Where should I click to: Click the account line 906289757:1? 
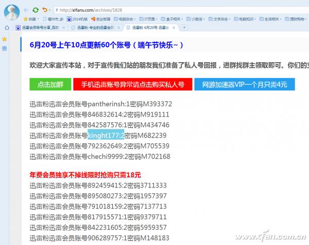click(99, 238)
